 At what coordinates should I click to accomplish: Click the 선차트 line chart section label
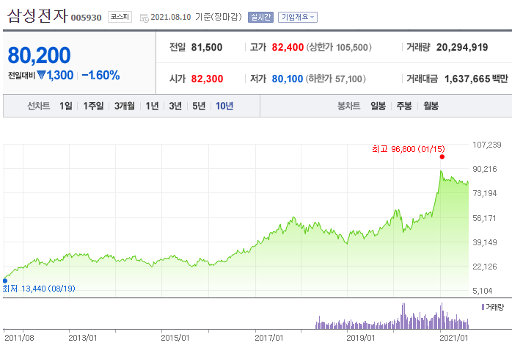click(39, 106)
